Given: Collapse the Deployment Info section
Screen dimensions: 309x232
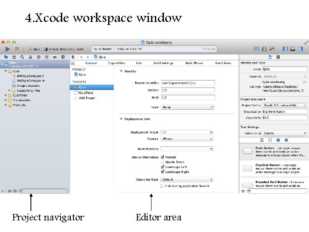Looking at the screenshot, I should click(x=121, y=119).
